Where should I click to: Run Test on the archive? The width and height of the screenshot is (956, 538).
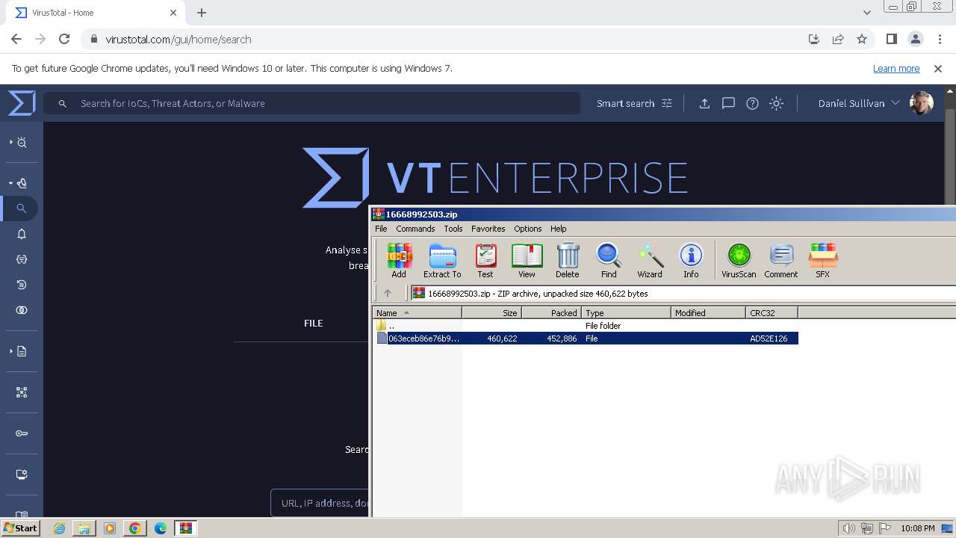point(485,261)
